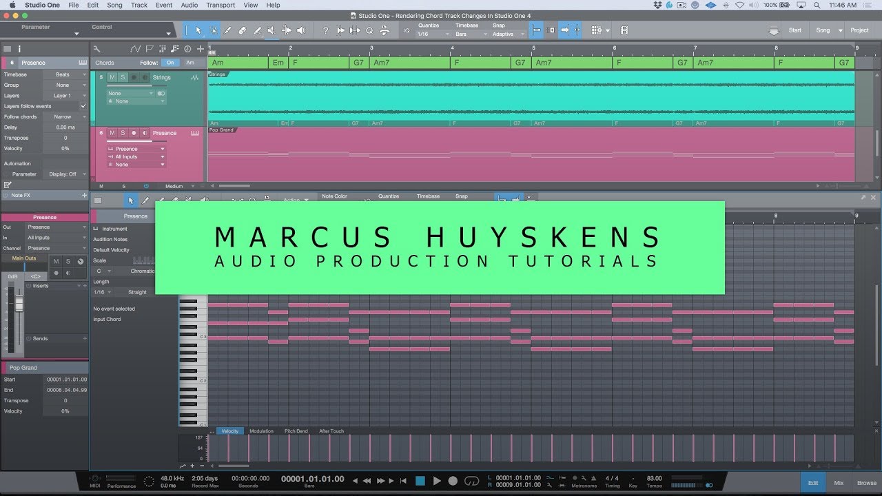Click the Tempo 83.00 field

pyautogui.click(x=655, y=478)
